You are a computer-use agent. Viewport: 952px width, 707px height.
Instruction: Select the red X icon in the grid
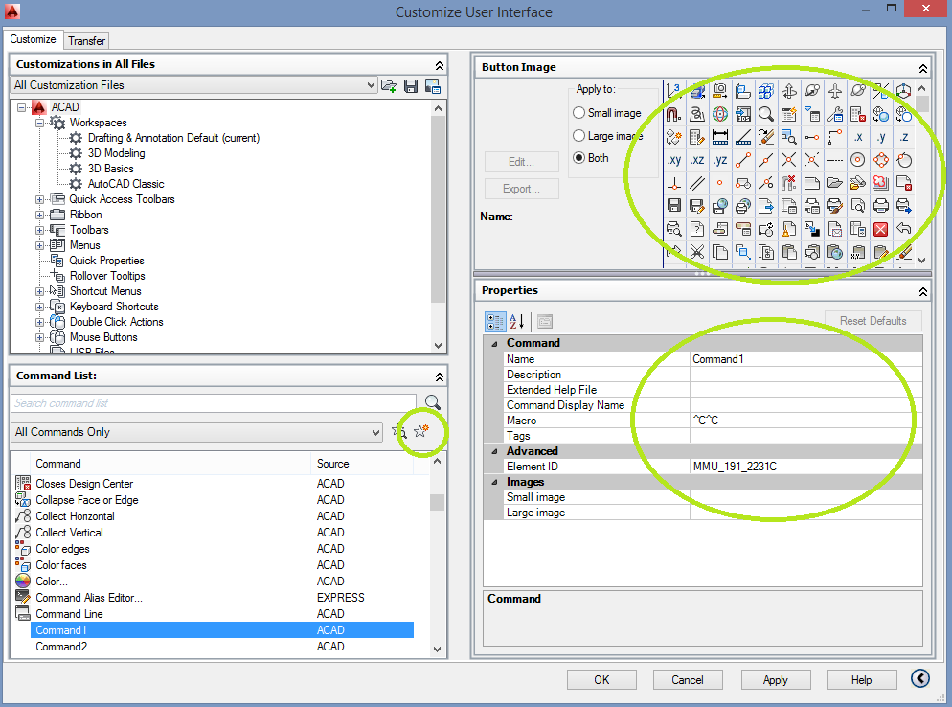click(x=881, y=229)
